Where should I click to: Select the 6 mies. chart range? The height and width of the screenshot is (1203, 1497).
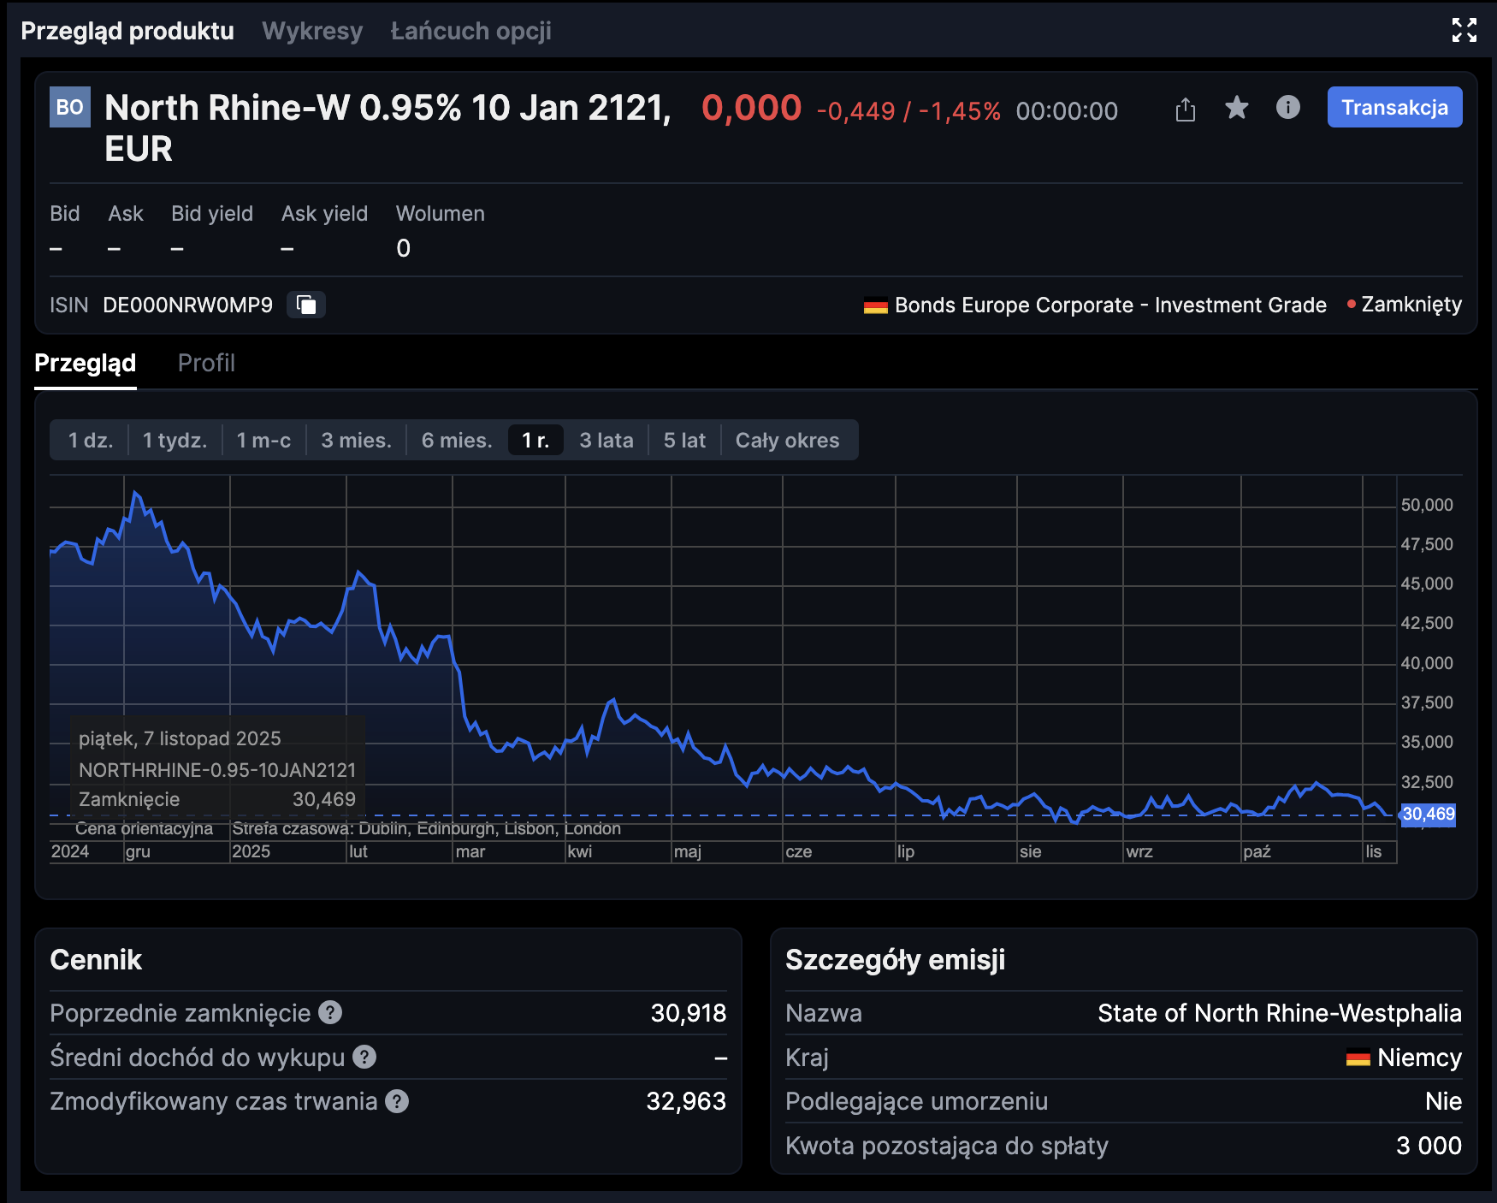click(457, 441)
